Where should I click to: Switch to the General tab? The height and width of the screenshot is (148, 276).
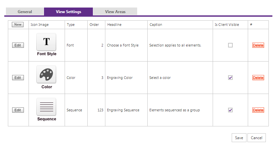[25, 12]
